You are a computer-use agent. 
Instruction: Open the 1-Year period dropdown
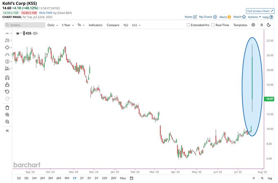click(68, 25)
